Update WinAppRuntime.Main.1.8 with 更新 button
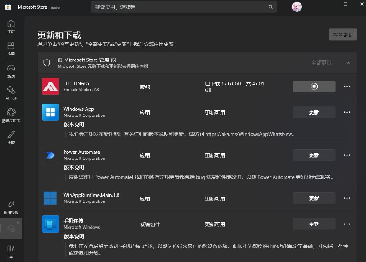366x262 pixels. (x=314, y=198)
